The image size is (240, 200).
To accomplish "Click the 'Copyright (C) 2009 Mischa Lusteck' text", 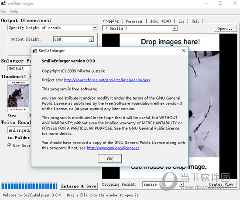I will (x=73, y=71).
